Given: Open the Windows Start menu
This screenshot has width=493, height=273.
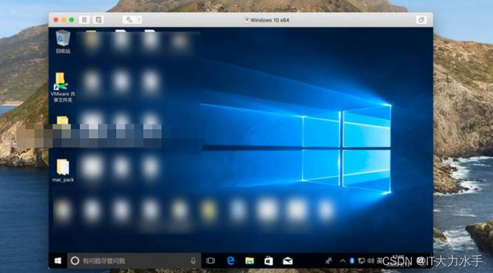Looking at the screenshot, I should (58, 261).
